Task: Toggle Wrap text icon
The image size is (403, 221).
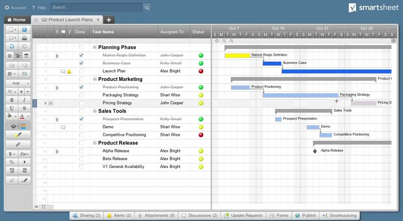Action: (25, 74)
